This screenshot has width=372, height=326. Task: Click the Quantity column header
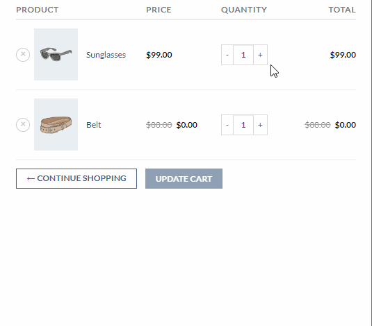pos(244,10)
